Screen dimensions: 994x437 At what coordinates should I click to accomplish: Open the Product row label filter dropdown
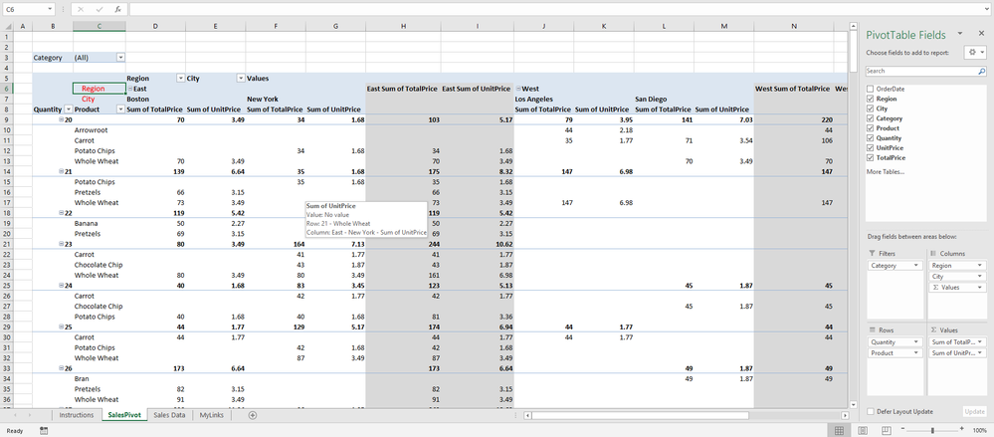(x=120, y=109)
